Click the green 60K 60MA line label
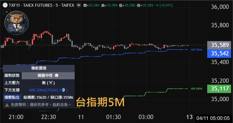Image resolution: width=233 pixels, height=123 pixels. pyautogui.click(x=196, y=89)
